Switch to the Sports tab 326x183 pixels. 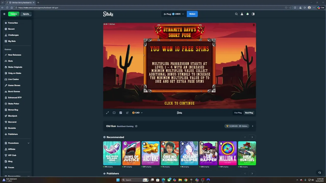pos(26,14)
